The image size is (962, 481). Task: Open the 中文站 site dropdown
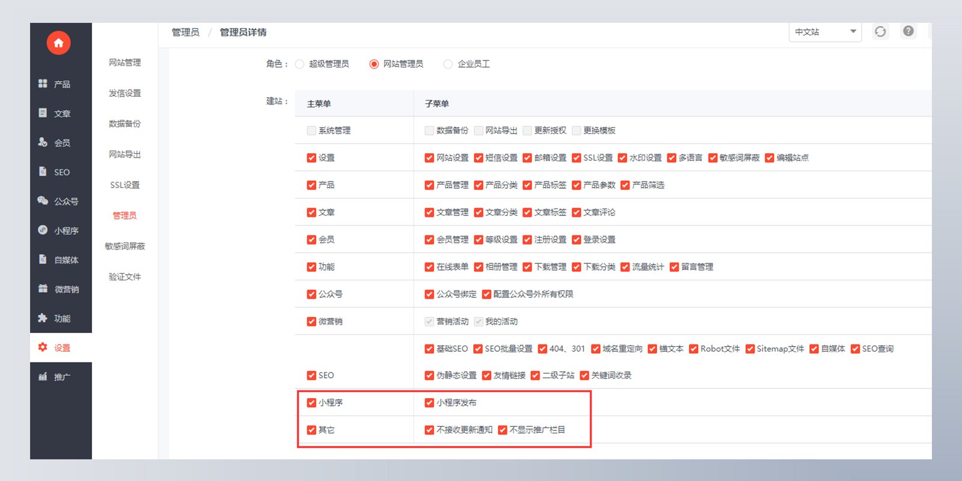tap(825, 32)
